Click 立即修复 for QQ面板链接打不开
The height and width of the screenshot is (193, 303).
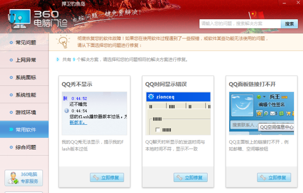(x=274, y=177)
